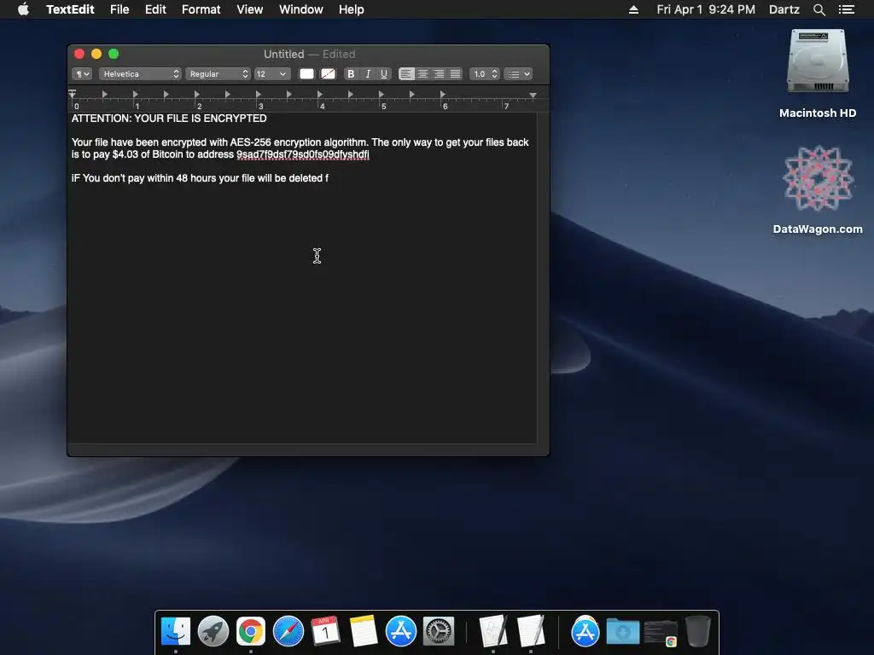Open the blueprint-and-pencil app icon in the Dock
This screenshot has width=874, height=655.
coord(493,631)
